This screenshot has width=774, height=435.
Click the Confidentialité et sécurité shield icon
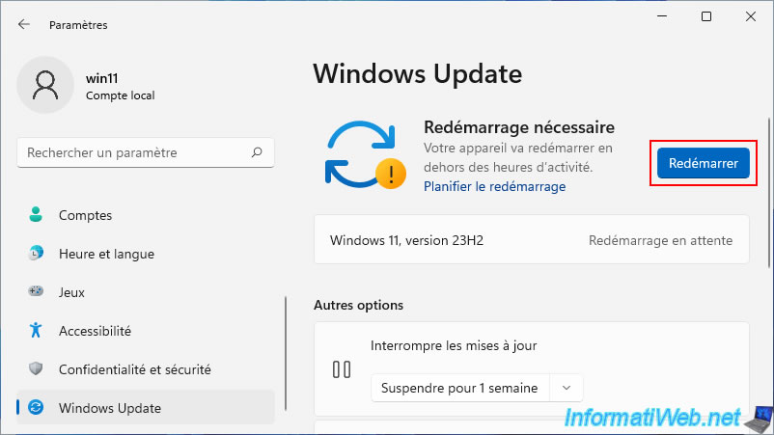pos(36,368)
